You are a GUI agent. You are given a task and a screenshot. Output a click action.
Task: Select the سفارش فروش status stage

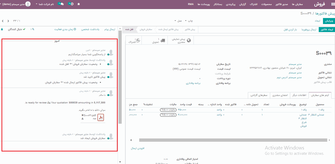146,30
